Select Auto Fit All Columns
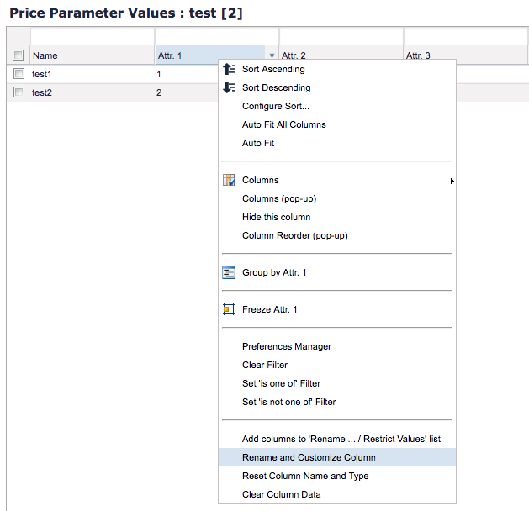The width and height of the screenshot is (529, 511). (337, 124)
